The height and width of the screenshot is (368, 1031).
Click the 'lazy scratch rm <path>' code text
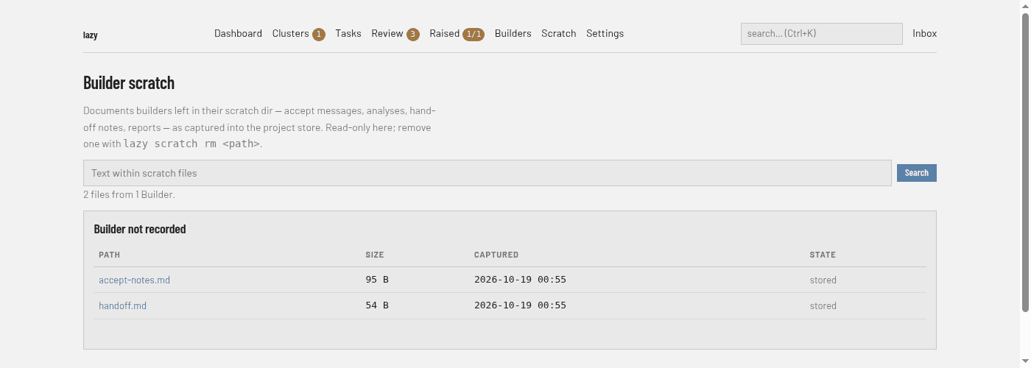coord(191,144)
